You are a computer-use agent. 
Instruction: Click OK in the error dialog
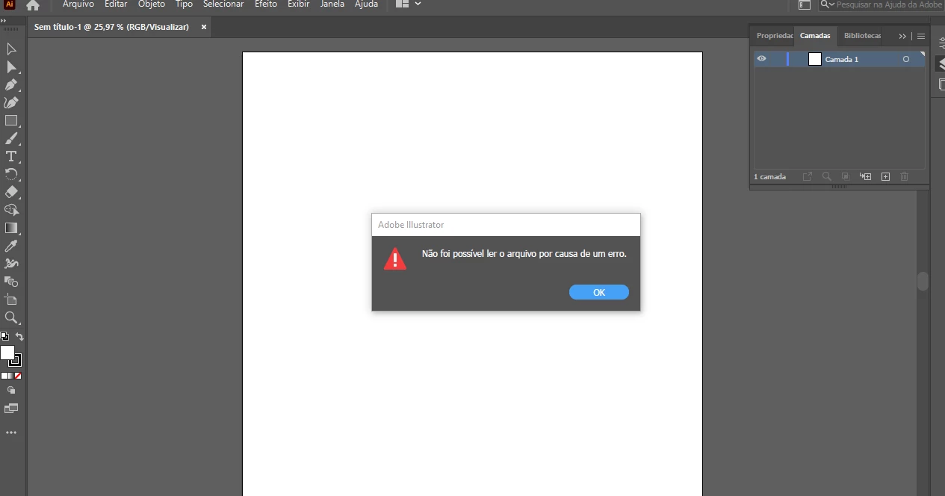599,292
